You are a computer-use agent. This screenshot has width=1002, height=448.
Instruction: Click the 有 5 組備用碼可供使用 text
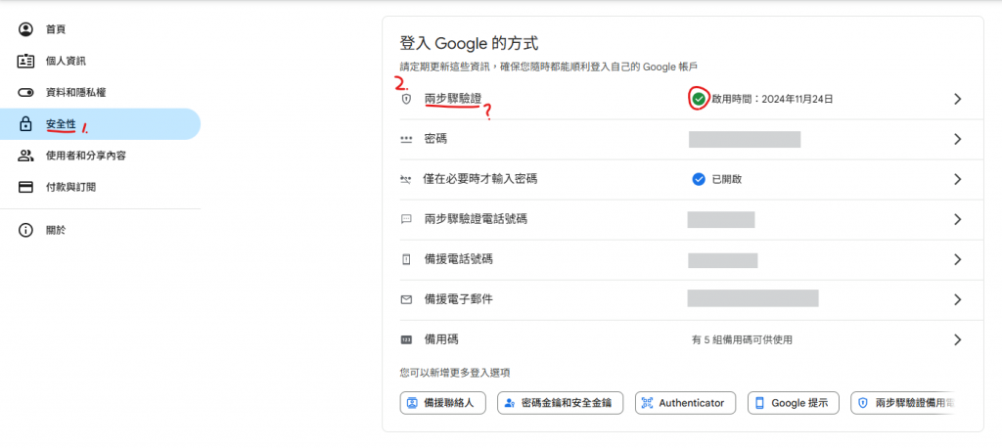coord(742,340)
